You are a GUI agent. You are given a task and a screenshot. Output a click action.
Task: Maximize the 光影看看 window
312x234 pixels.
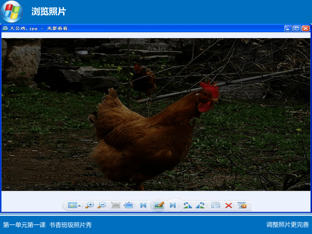click(x=297, y=28)
